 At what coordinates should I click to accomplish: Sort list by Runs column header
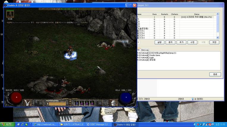point(155,14)
